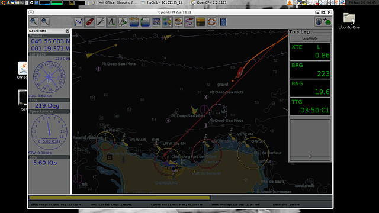Open the Ubuntu One desktop folder

tap(349, 21)
